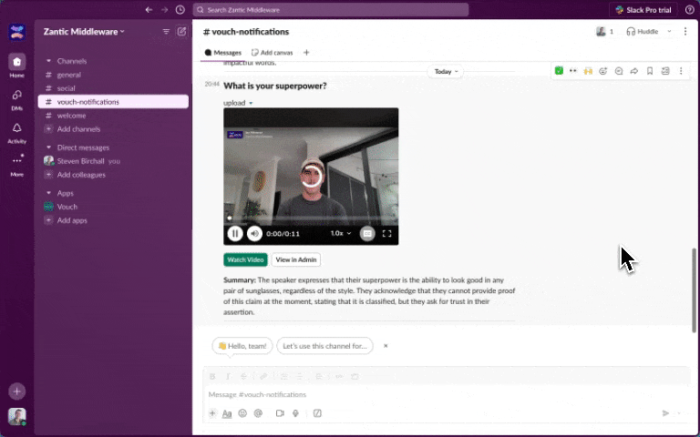React with the eyes emoji
Image resolution: width=700 pixels, height=437 pixels.
(x=573, y=71)
